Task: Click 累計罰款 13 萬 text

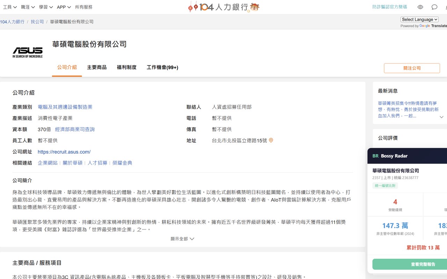Action: coord(423,248)
